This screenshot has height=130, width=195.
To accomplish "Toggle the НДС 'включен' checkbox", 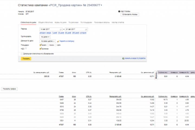I will [40, 49].
